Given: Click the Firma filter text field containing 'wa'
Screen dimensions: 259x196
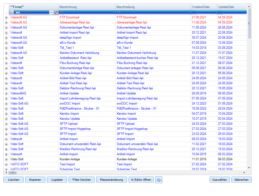Looking at the screenshot, I should pos(32,13).
